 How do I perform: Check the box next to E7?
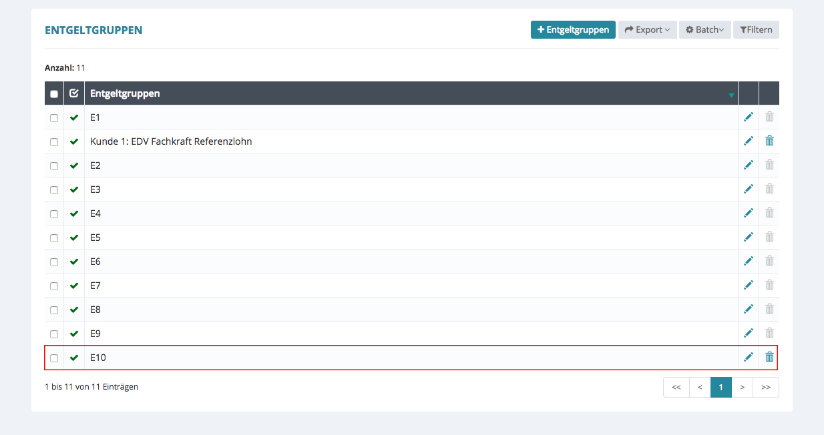[54, 286]
